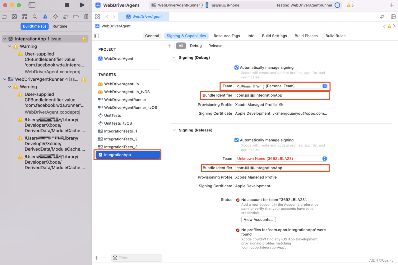Select the WebDriverAgent editor tab
Screen dimensions: 398x265
144,17
